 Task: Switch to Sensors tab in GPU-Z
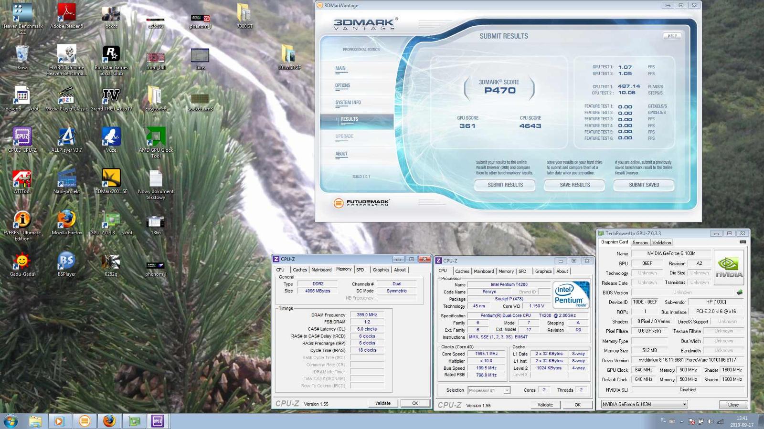click(x=640, y=242)
